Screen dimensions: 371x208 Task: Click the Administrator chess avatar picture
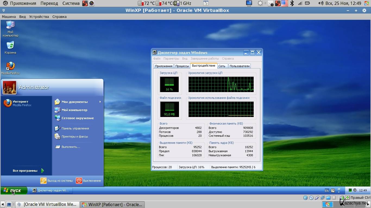point(10,87)
